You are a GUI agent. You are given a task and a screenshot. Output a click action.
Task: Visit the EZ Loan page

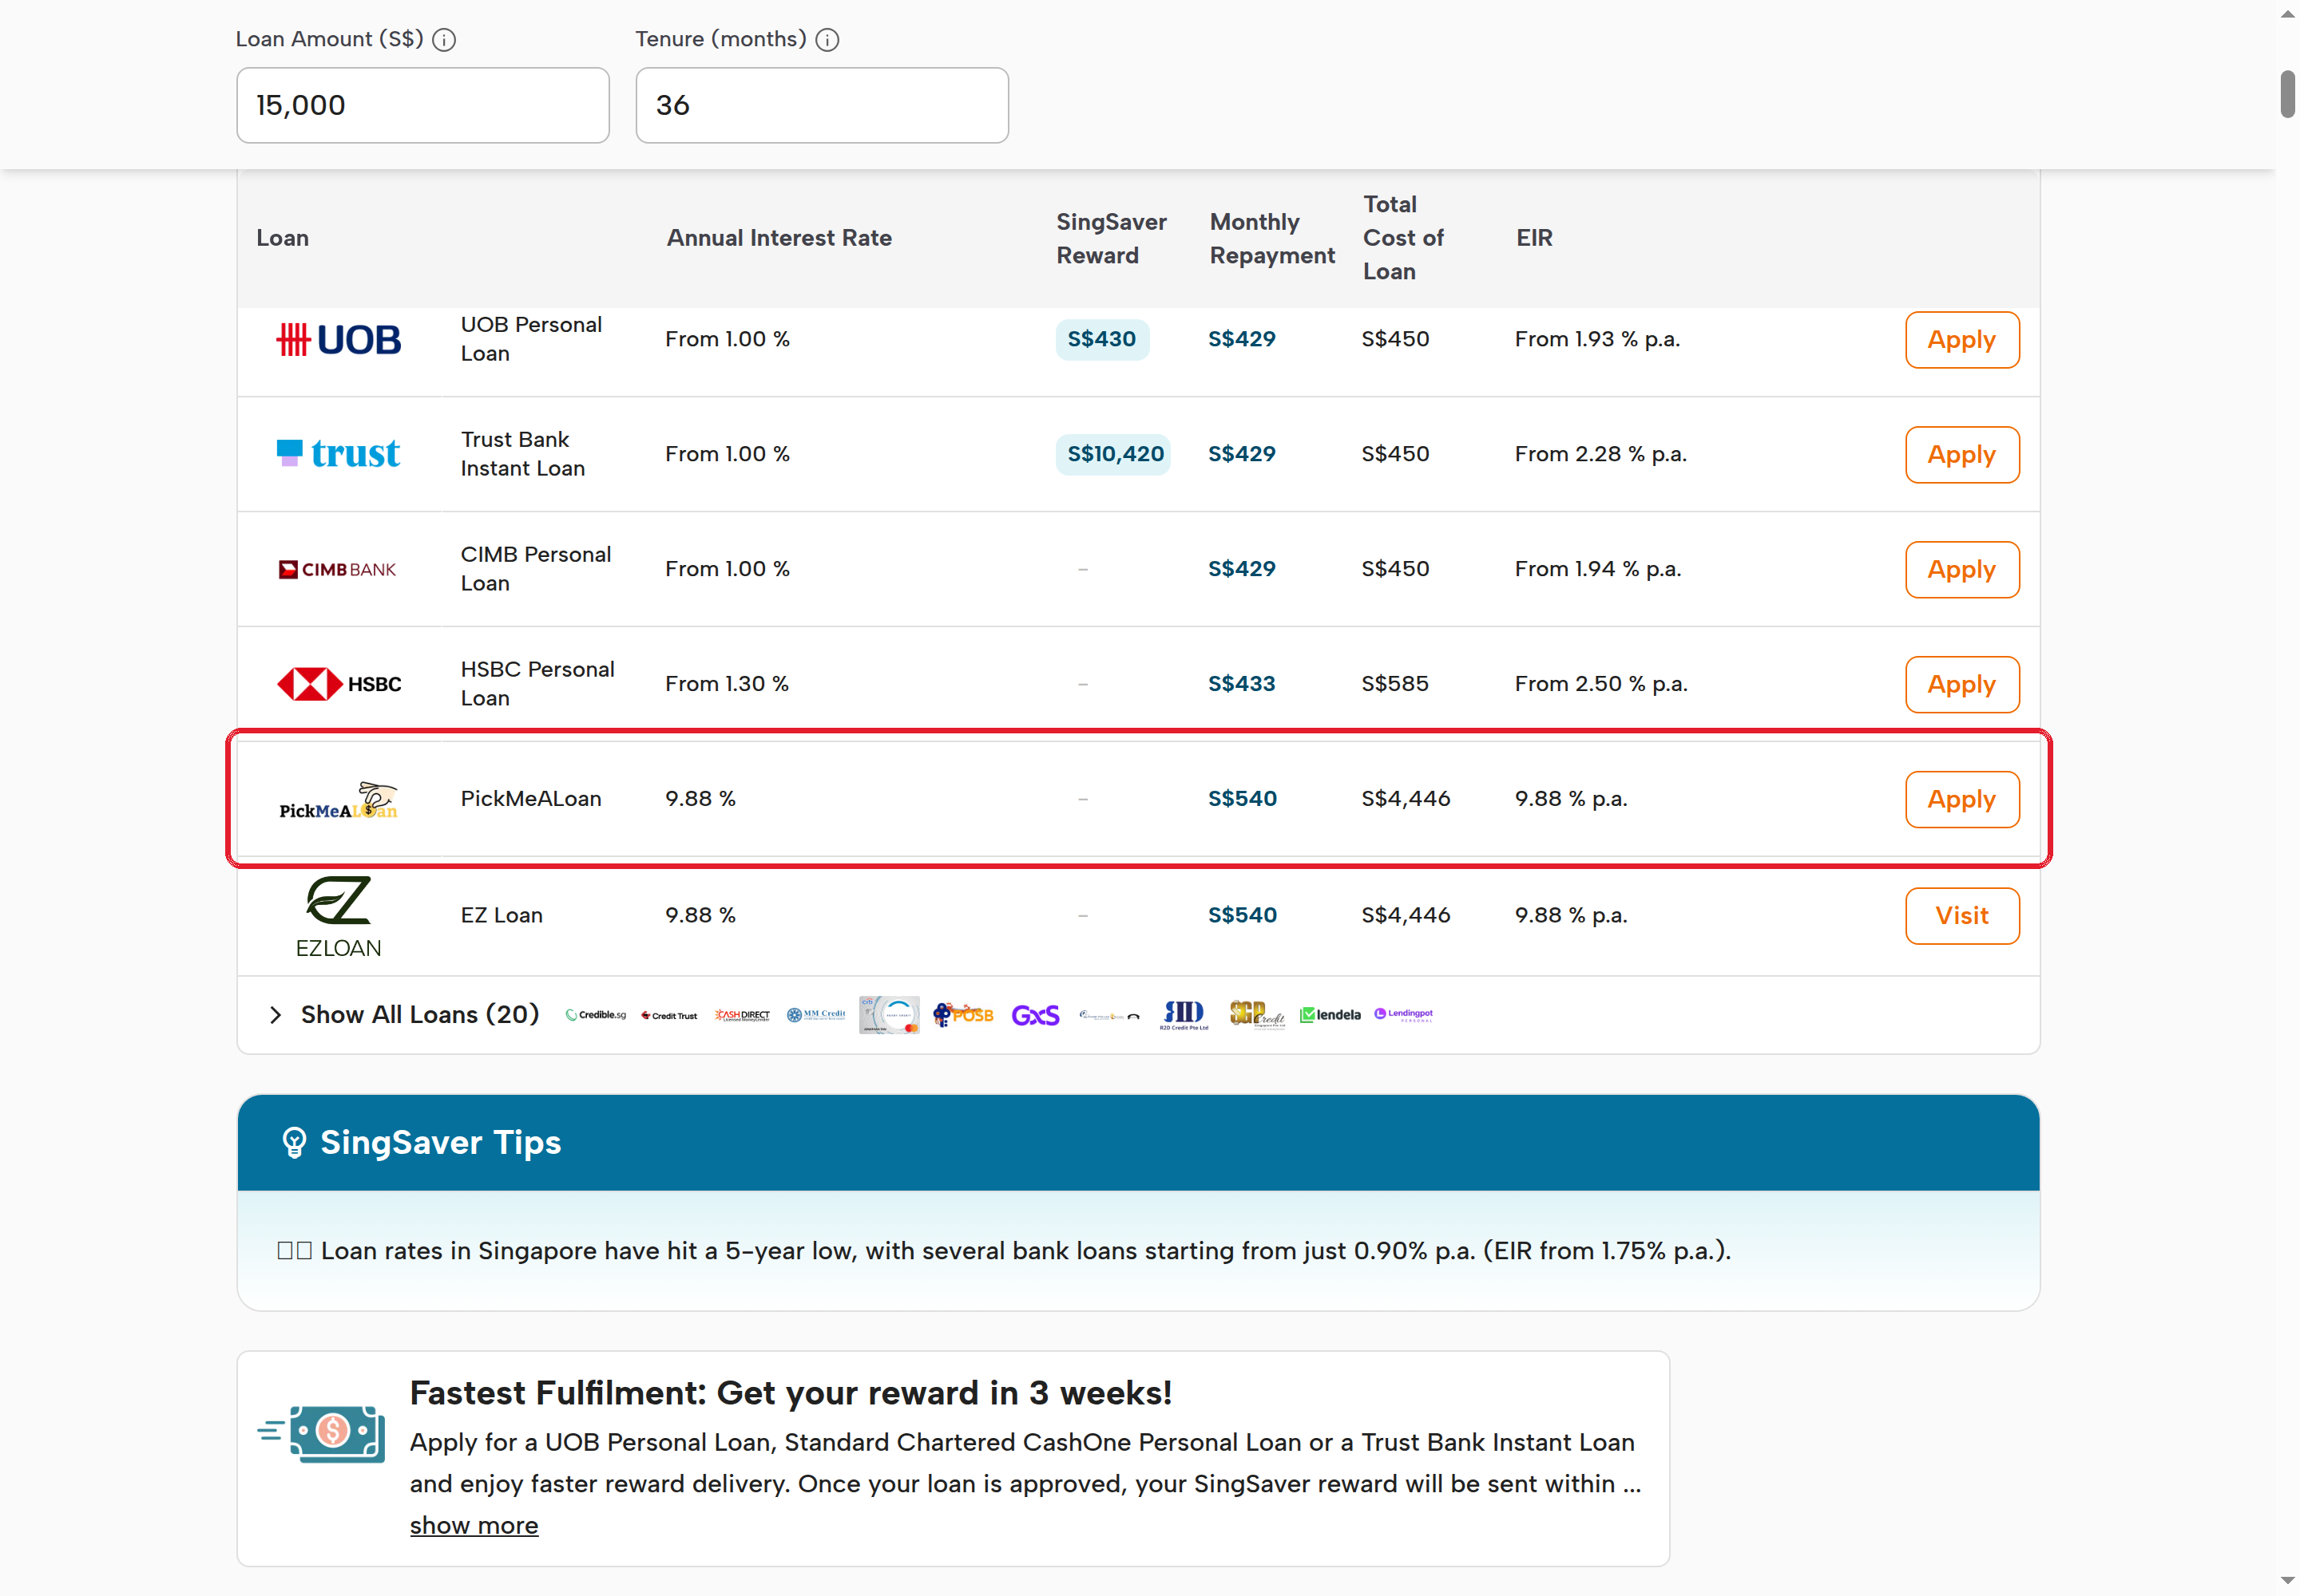tap(1961, 916)
